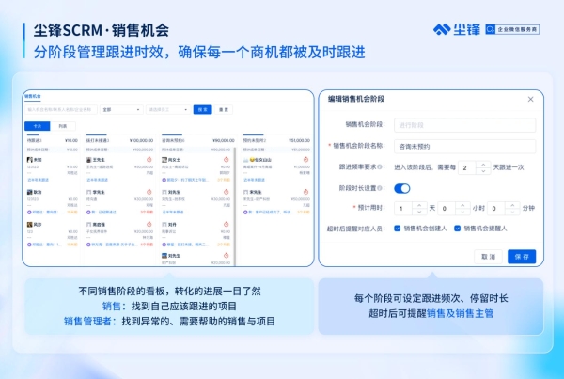Click purple follow-up icon on second ¥100,000.00 card
The height and width of the screenshot is (379, 564).
coord(88,212)
